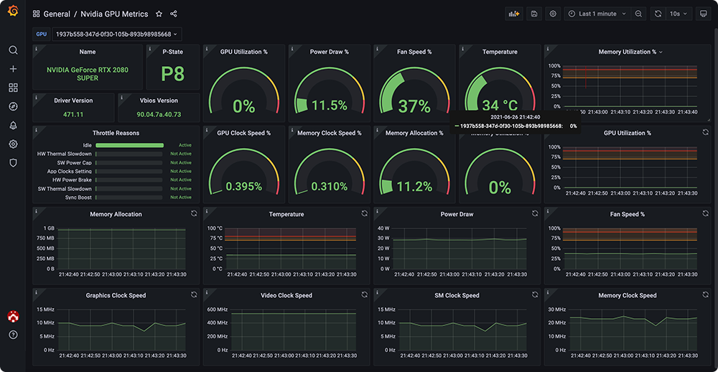Click refresh icon on Fan Speed % graph panel

(x=706, y=213)
